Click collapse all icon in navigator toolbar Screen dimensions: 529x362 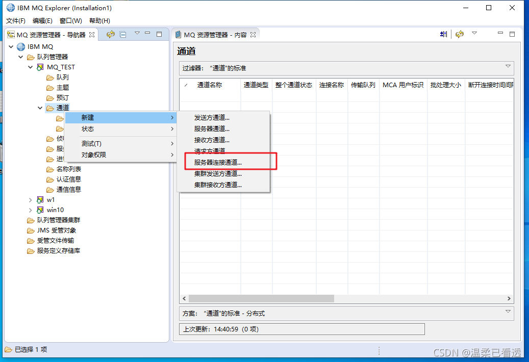(x=123, y=34)
